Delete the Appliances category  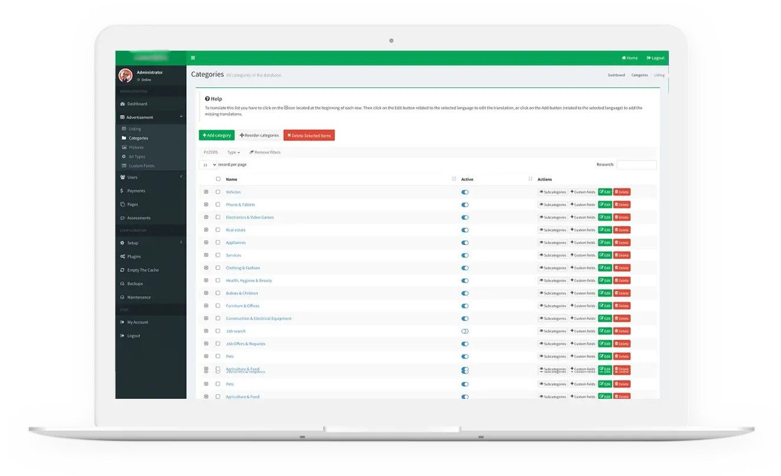[x=622, y=243]
